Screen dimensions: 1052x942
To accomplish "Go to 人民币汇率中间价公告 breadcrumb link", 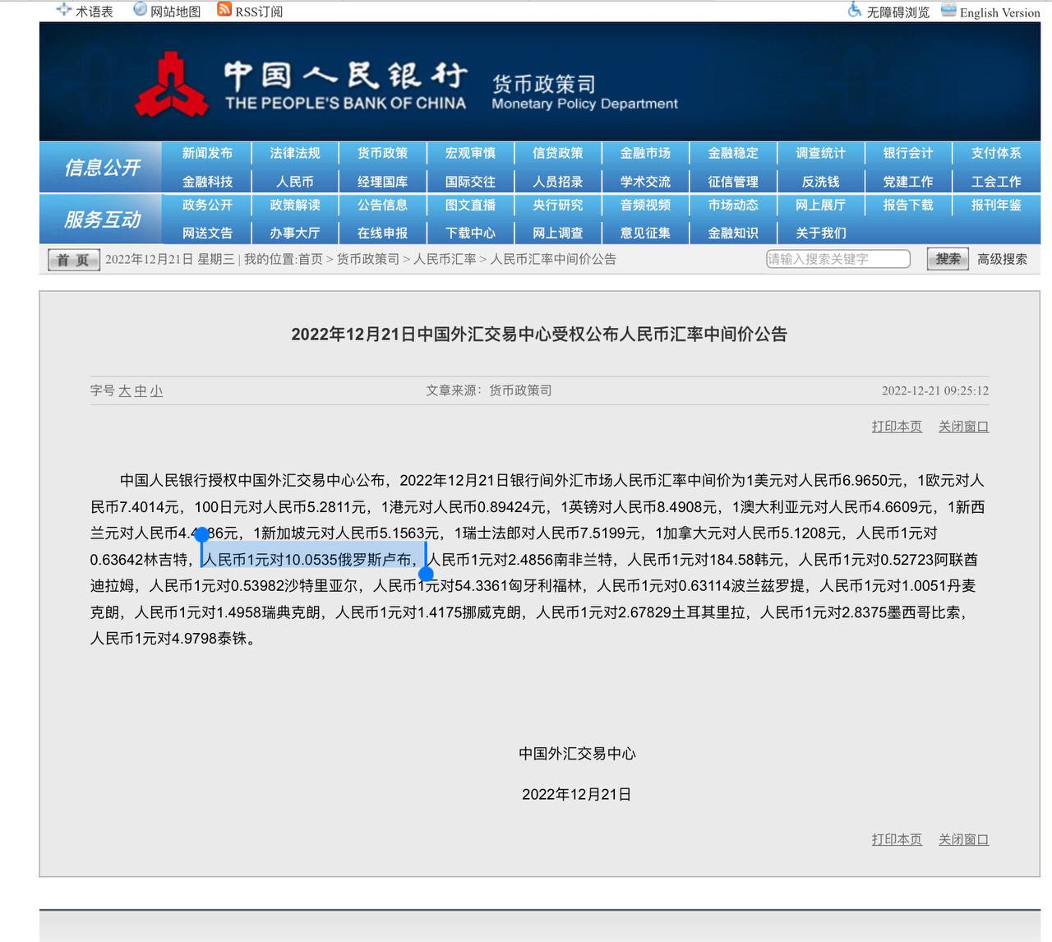I will coord(553,259).
